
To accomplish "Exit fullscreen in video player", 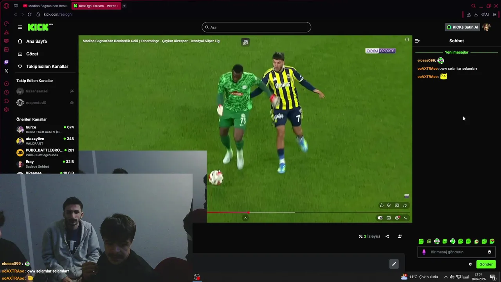I will [405, 218].
